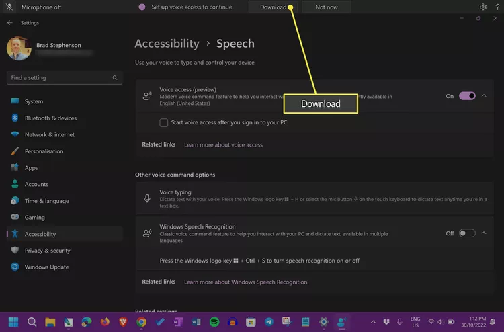Open Learn more about voice access link
Screen dimensions: 504x332
(x=223, y=145)
